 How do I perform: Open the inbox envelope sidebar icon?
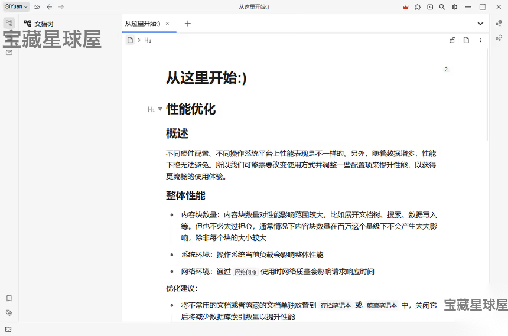(9, 53)
